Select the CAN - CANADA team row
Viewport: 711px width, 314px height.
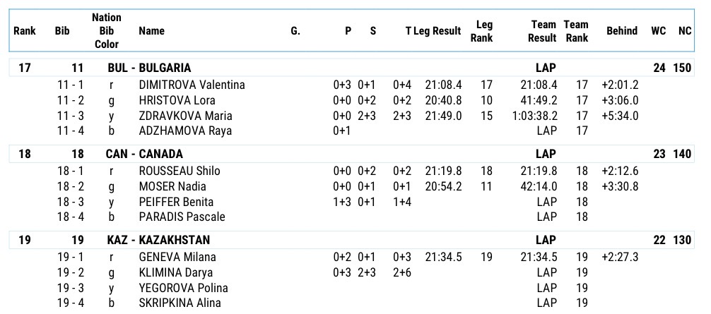pos(144,154)
